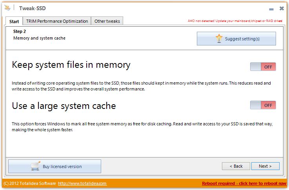Click red OFF label for large system cache

[x=268, y=105]
